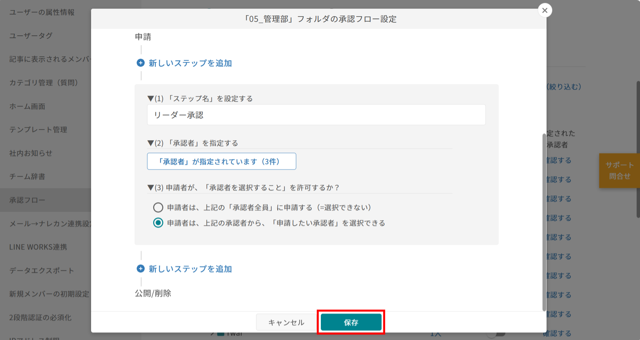Select "承認者全員に申請する" radio option
Viewport: 640px width, 340px height.
(158, 208)
